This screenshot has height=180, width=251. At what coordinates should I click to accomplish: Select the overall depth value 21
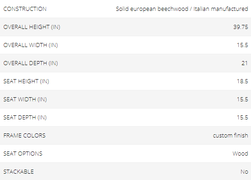click(245, 63)
